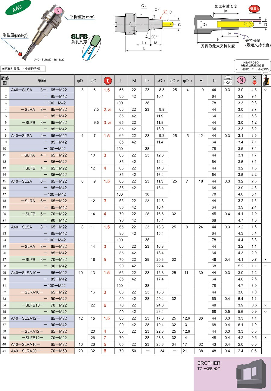
Task: Click the HEATROBO callout title
Action: [251, 62]
